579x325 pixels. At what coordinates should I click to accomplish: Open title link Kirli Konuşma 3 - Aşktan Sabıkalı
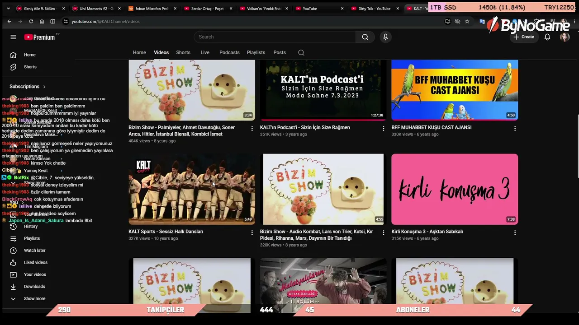(427, 232)
